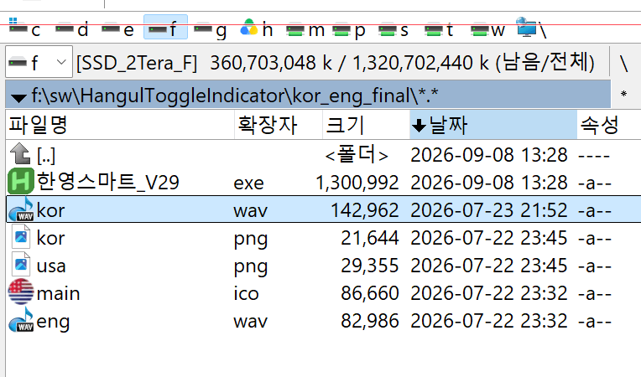Click size value 82,986

pos(370,321)
